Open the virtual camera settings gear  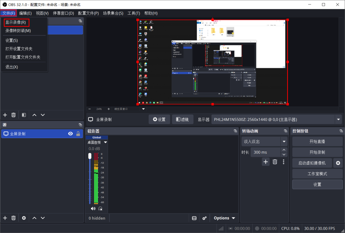(x=337, y=163)
